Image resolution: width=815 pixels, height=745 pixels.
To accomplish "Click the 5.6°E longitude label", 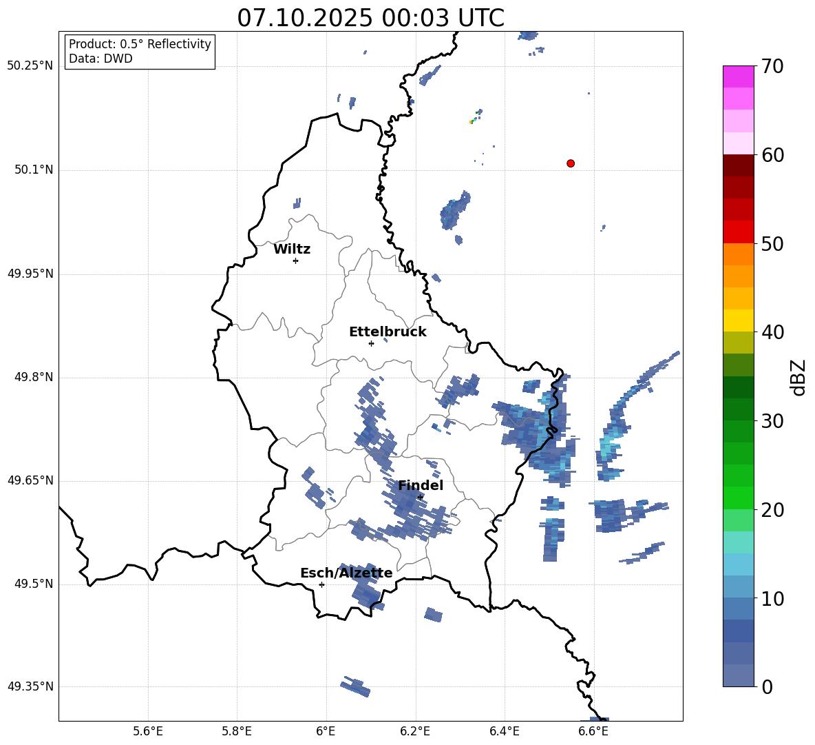I will click(148, 731).
